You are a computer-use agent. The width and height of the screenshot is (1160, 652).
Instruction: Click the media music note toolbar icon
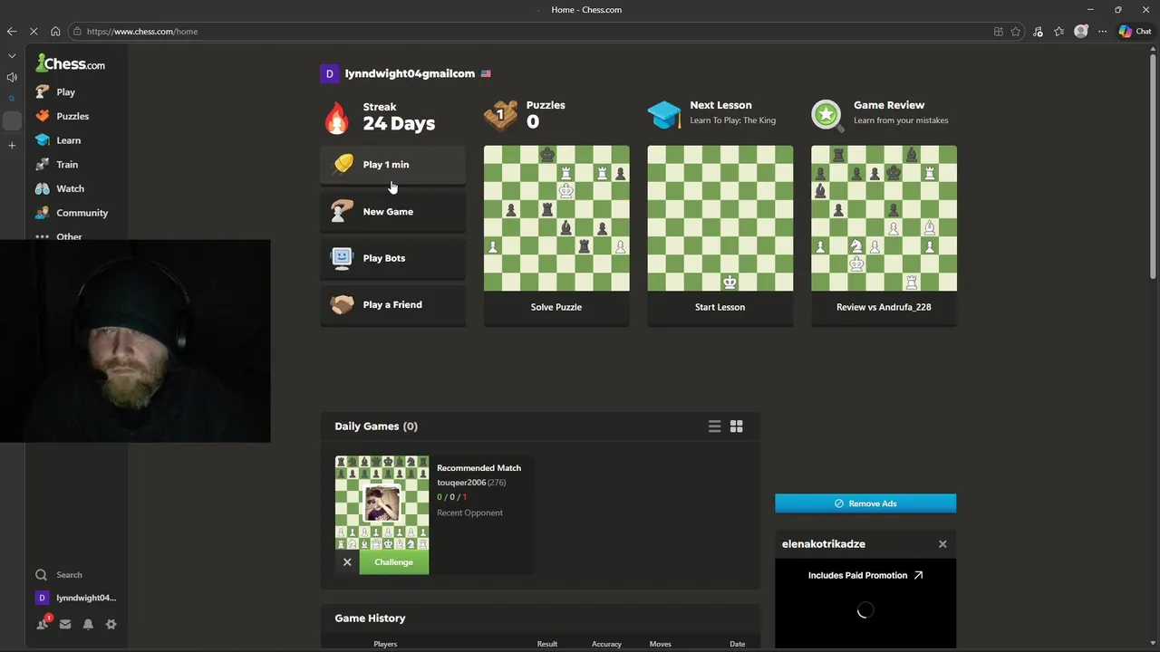coord(1038,32)
